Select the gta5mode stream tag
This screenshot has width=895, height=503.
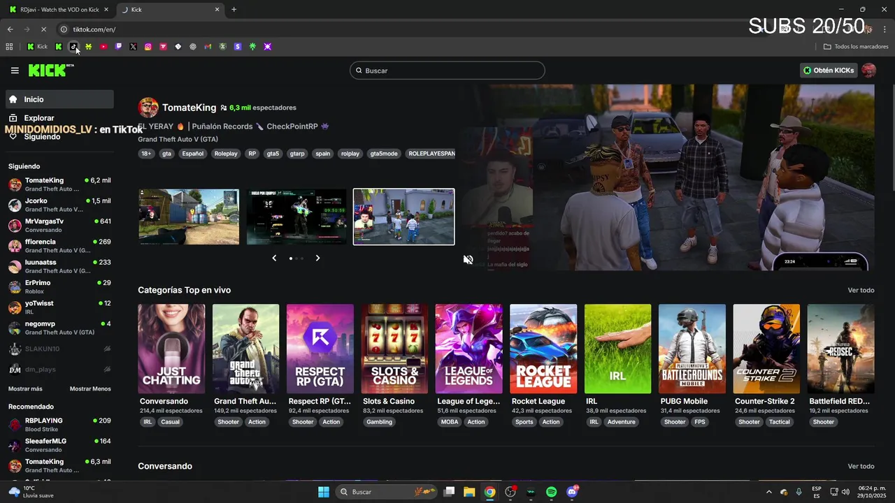tap(384, 154)
